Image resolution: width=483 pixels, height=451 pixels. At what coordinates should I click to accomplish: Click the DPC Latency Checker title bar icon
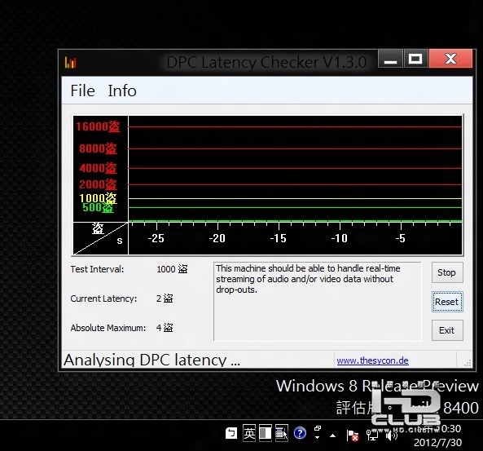coord(71,62)
